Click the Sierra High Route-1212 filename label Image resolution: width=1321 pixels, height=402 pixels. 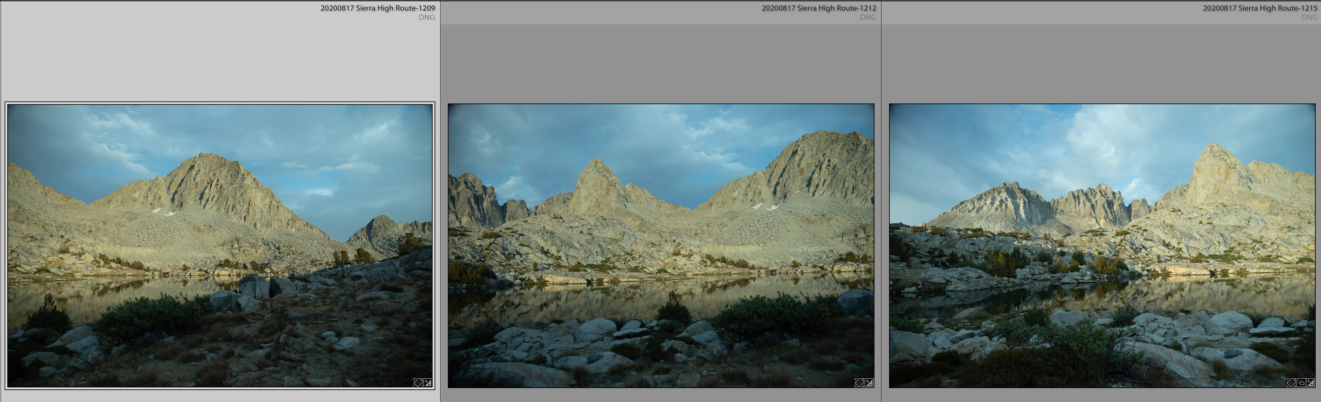pyautogui.click(x=818, y=8)
